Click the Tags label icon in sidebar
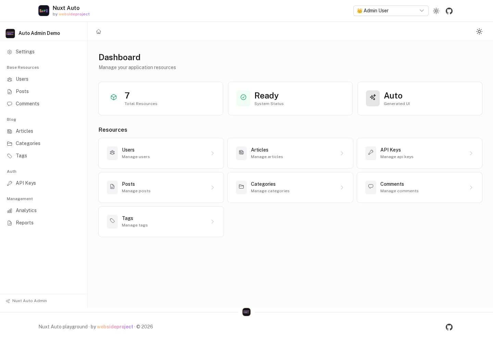This screenshot has height=338, width=493. [10, 156]
